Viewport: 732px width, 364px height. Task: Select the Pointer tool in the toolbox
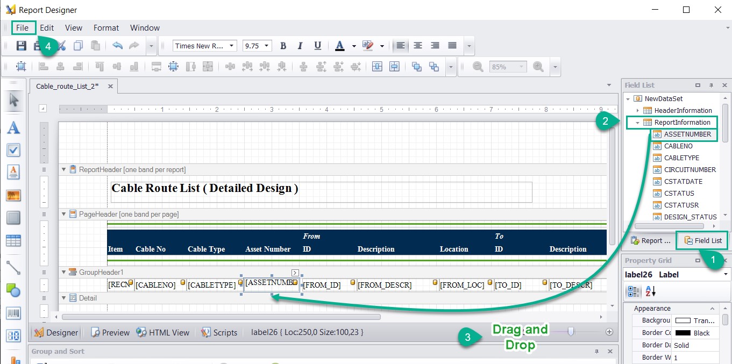click(13, 100)
